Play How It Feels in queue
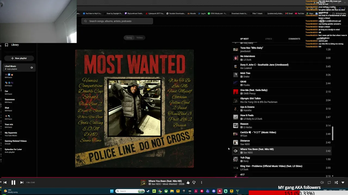 point(282,117)
